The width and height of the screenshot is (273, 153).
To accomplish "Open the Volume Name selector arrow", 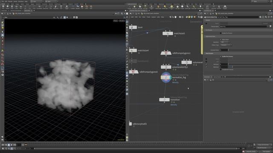I will pos(268,26).
